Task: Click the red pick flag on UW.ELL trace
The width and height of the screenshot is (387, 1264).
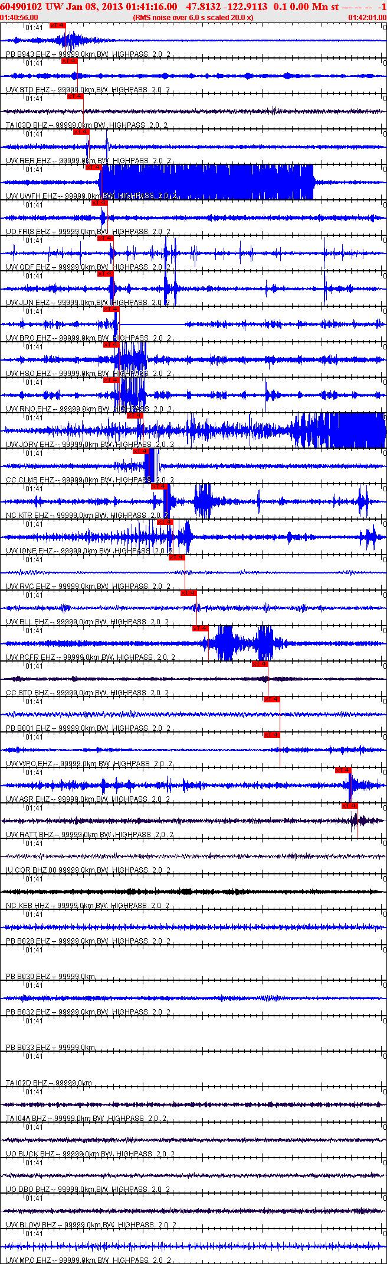Action: click(x=188, y=593)
